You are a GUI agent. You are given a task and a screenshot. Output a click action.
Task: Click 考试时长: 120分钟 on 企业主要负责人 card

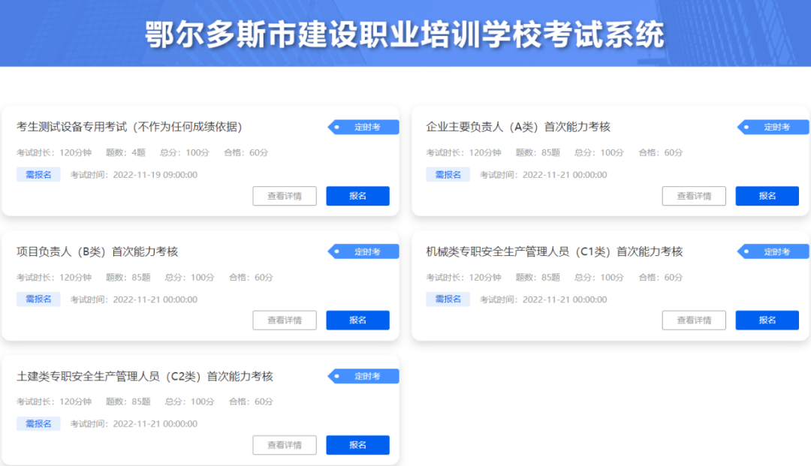(x=463, y=152)
